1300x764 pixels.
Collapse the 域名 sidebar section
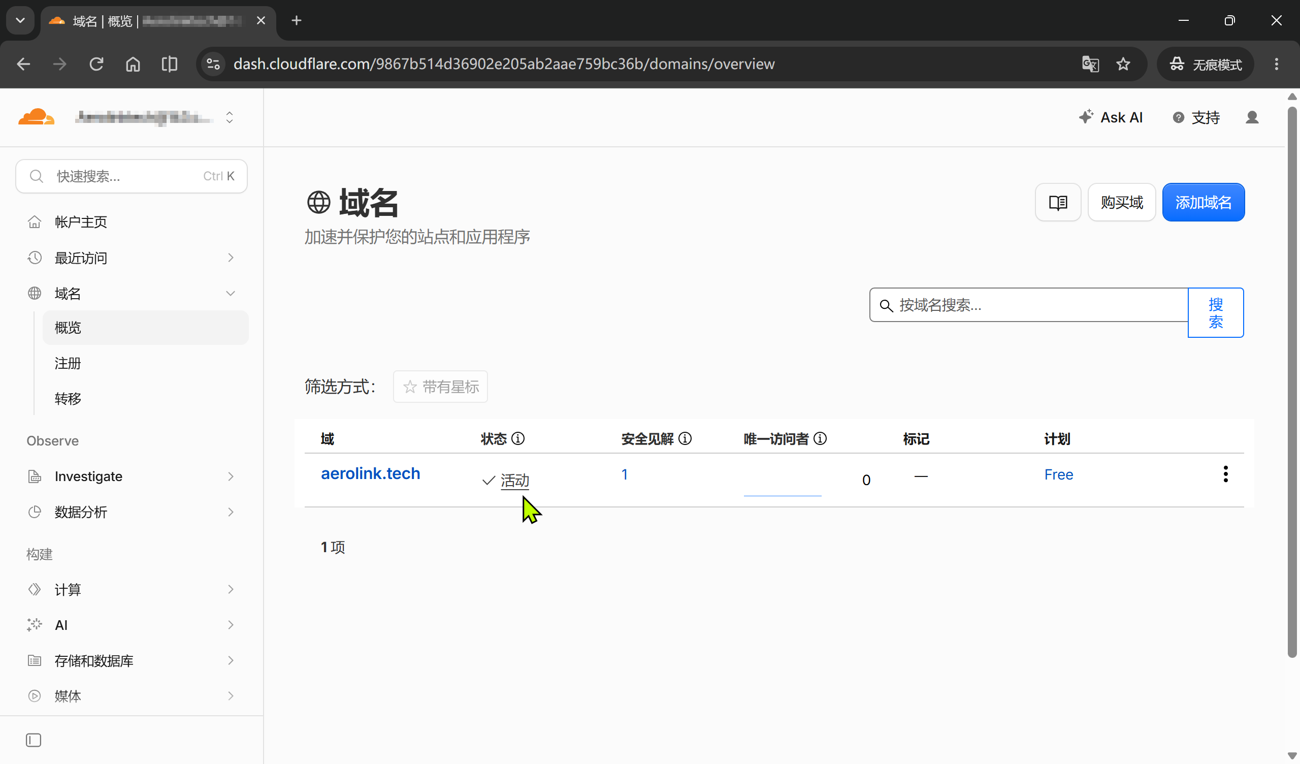(131, 293)
